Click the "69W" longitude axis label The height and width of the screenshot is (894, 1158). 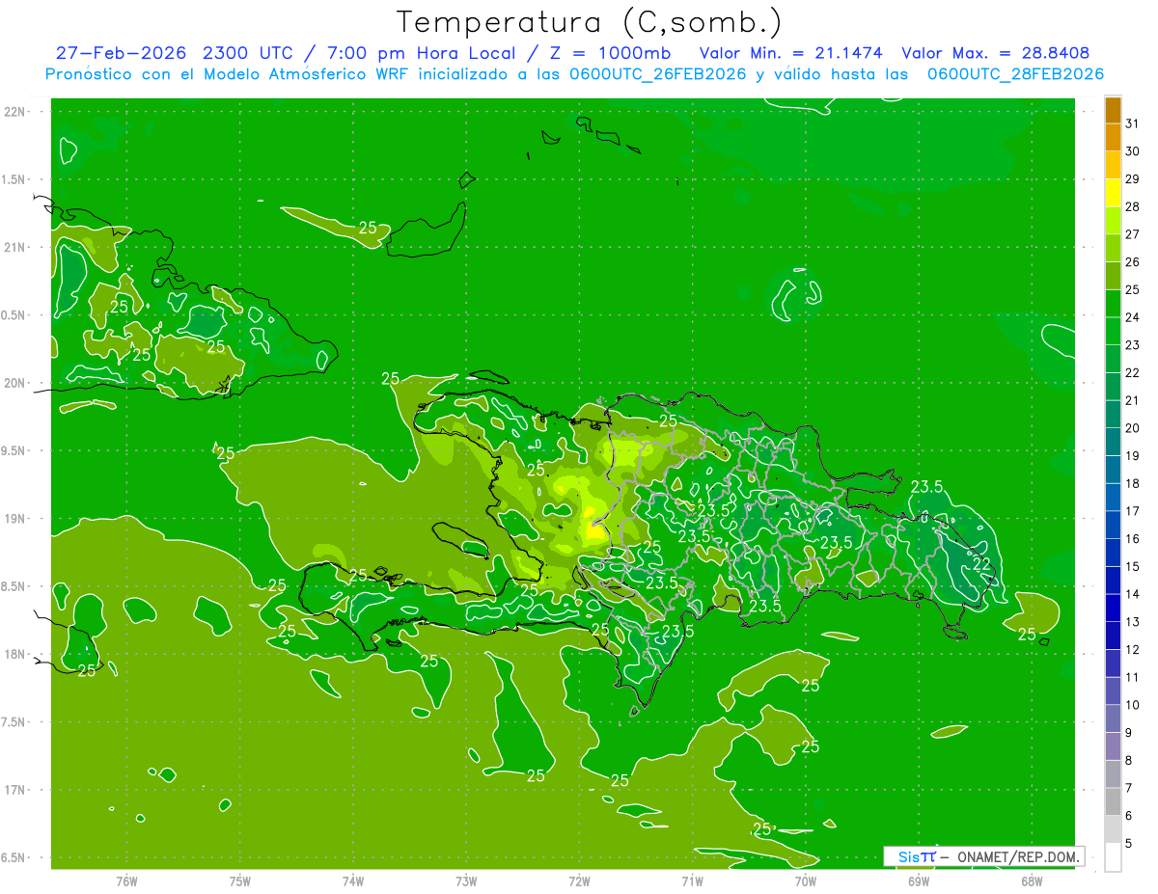coord(919,880)
